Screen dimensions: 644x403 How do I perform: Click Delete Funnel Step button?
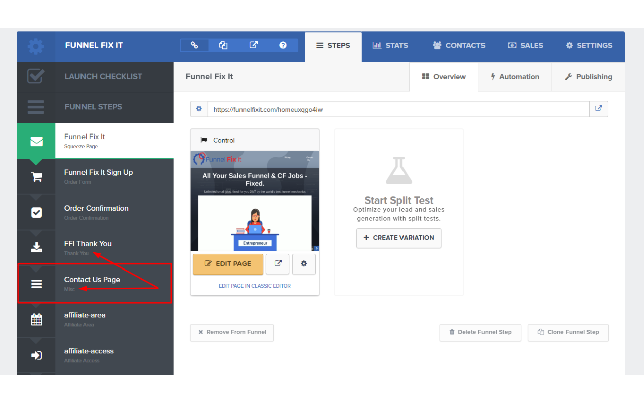pyautogui.click(x=480, y=332)
